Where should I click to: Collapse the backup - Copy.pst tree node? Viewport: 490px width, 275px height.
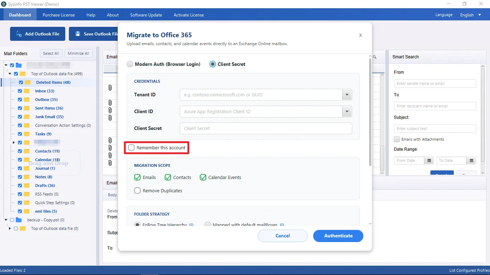tap(6, 220)
